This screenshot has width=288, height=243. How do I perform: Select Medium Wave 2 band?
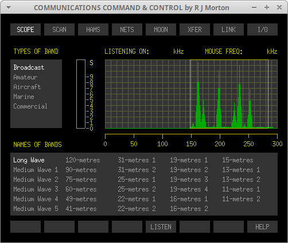(x=36, y=180)
